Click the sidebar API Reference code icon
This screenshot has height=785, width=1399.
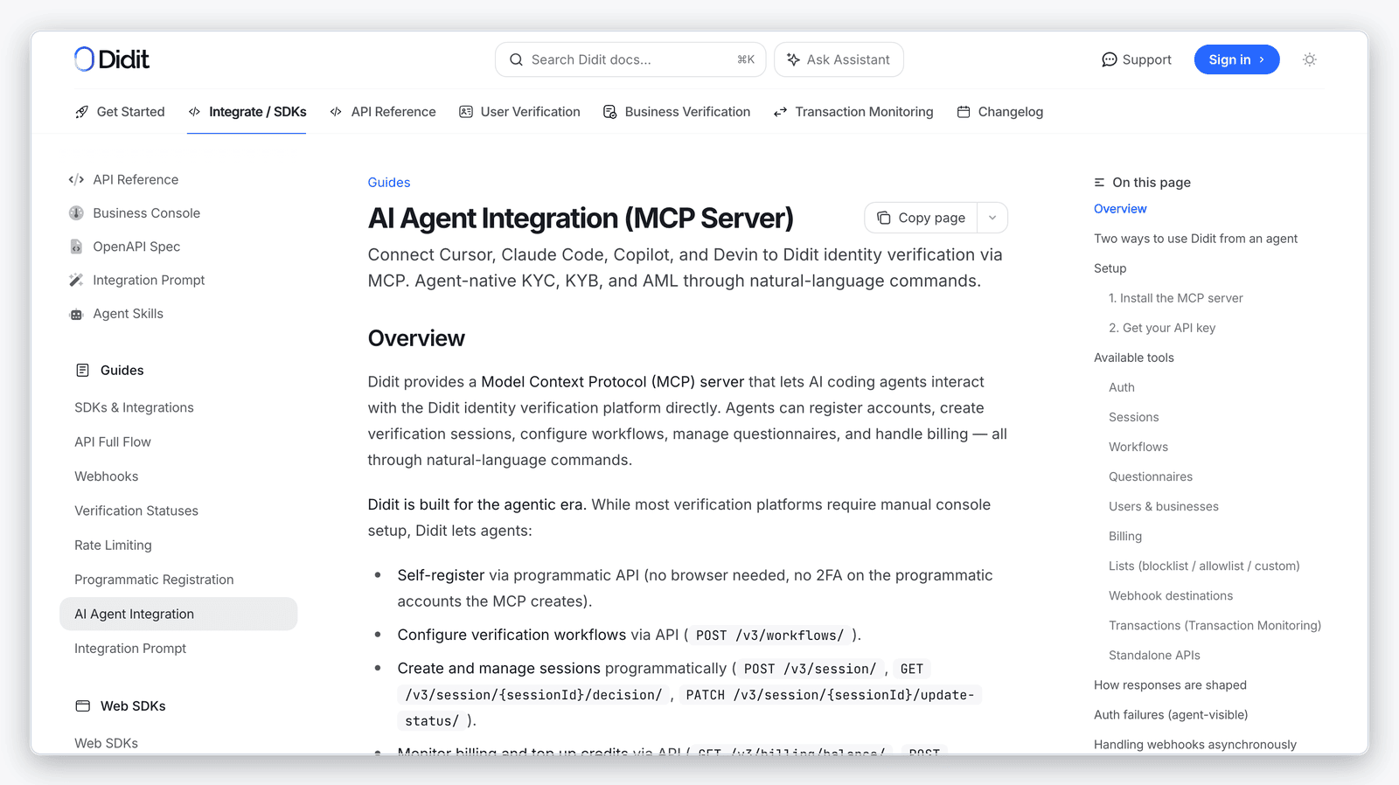pos(76,180)
